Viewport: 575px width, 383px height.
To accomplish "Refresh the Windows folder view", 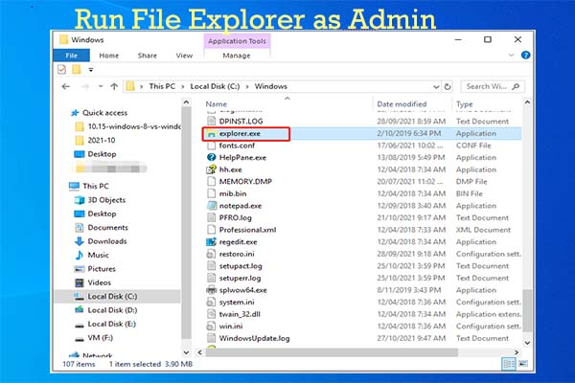I will [448, 87].
